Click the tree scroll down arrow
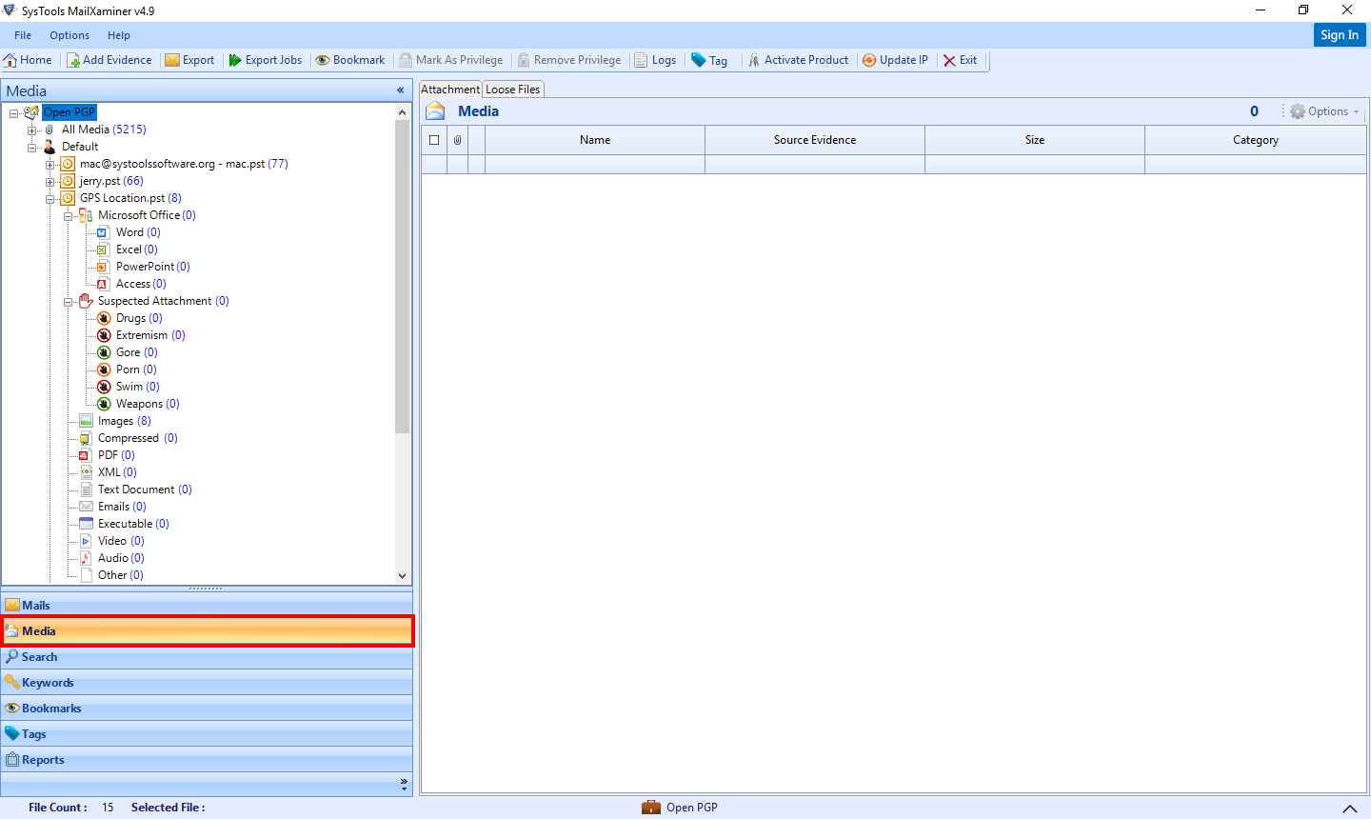 click(x=402, y=575)
